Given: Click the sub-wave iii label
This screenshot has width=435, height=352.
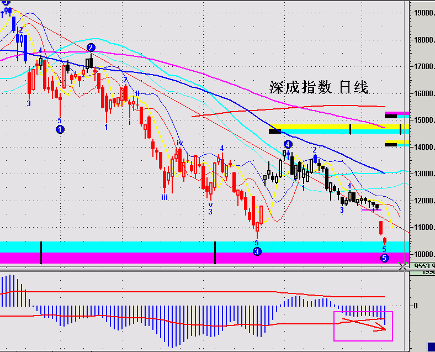Looking at the screenshot, I should point(165,198).
